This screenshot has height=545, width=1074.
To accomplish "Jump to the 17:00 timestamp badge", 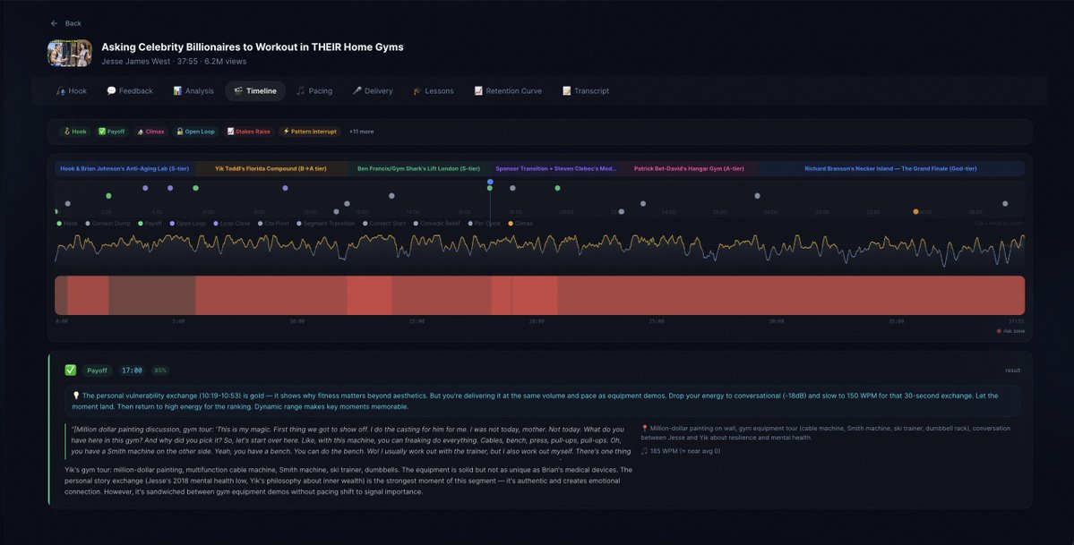I will 132,370.
